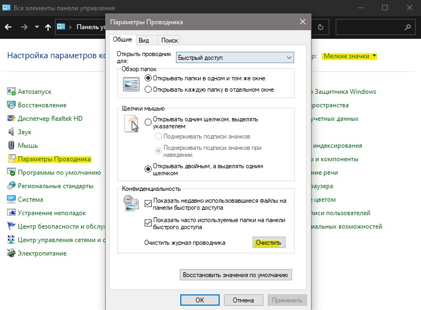Click the Звук speaker icon
421x310 pixels.
tap(11, 132)
